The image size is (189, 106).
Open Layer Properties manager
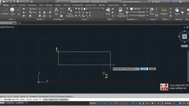tap(70, 12)
